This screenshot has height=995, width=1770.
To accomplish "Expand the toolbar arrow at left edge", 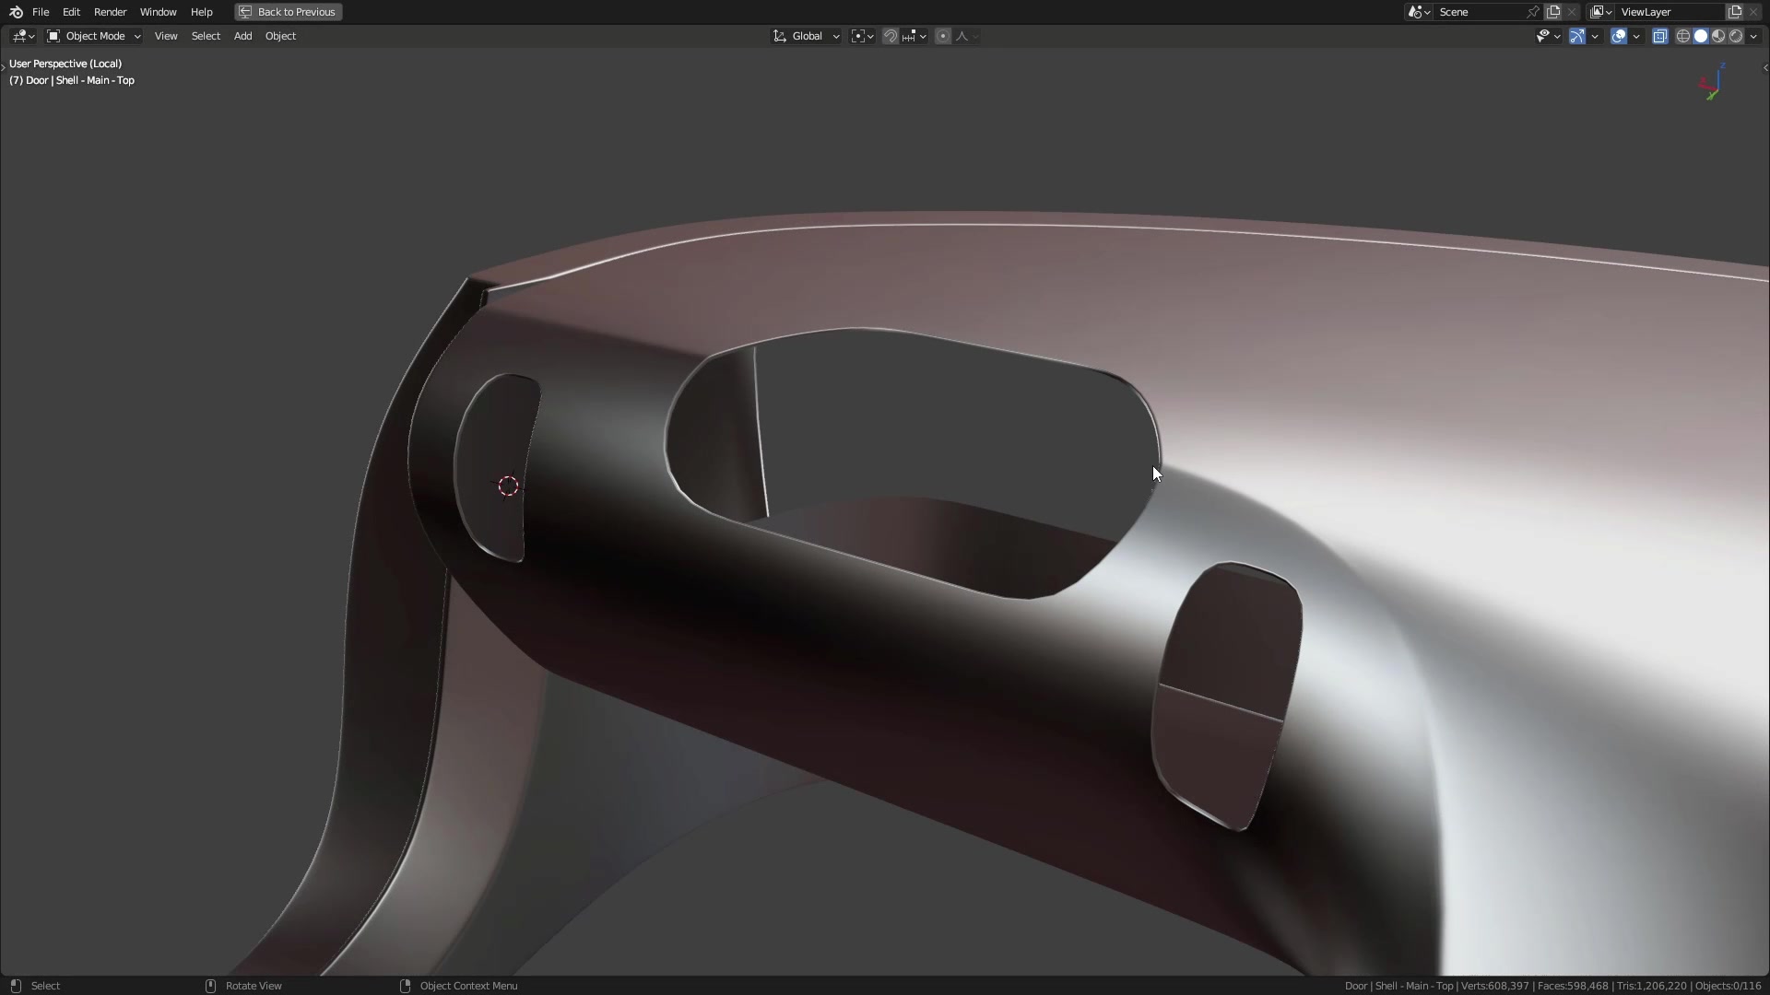I will (x=4, y=67).
